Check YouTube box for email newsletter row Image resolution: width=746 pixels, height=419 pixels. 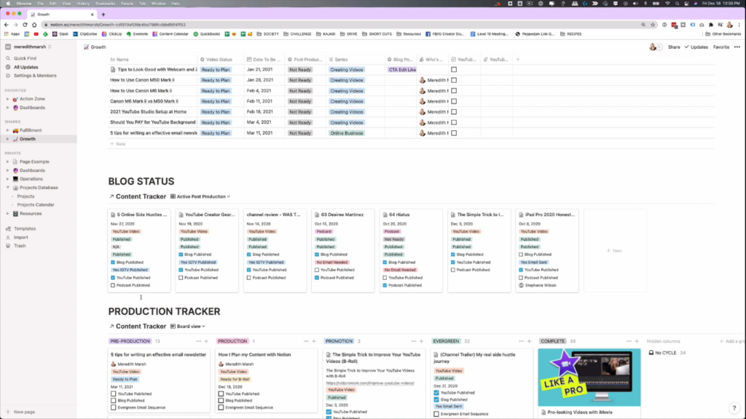click(x=454, y=133)
